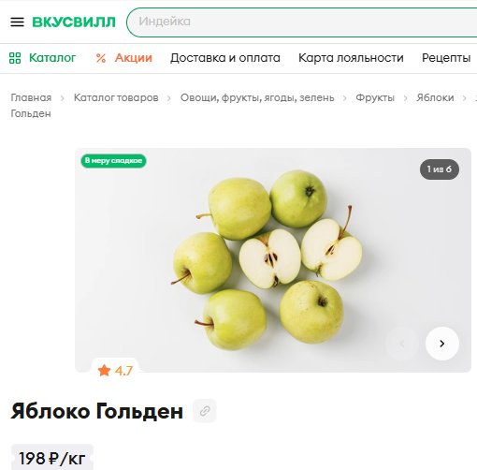Go to Рецепты section

(446, 58)
